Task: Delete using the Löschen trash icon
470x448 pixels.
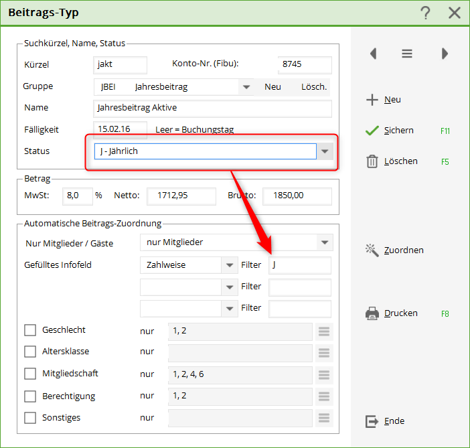Action: coord(372,161)
